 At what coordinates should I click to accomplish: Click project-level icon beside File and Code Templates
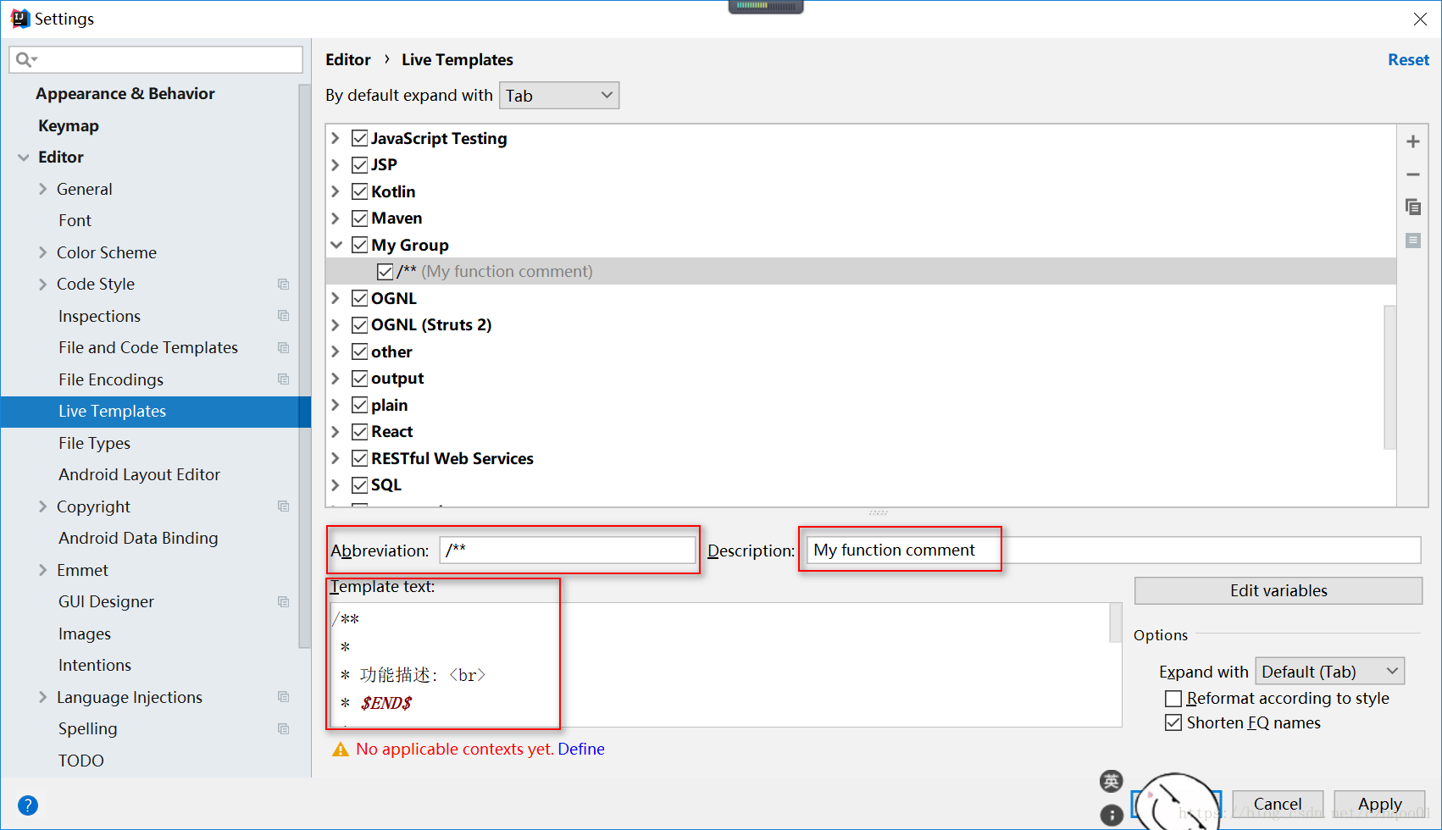[284, 348]
